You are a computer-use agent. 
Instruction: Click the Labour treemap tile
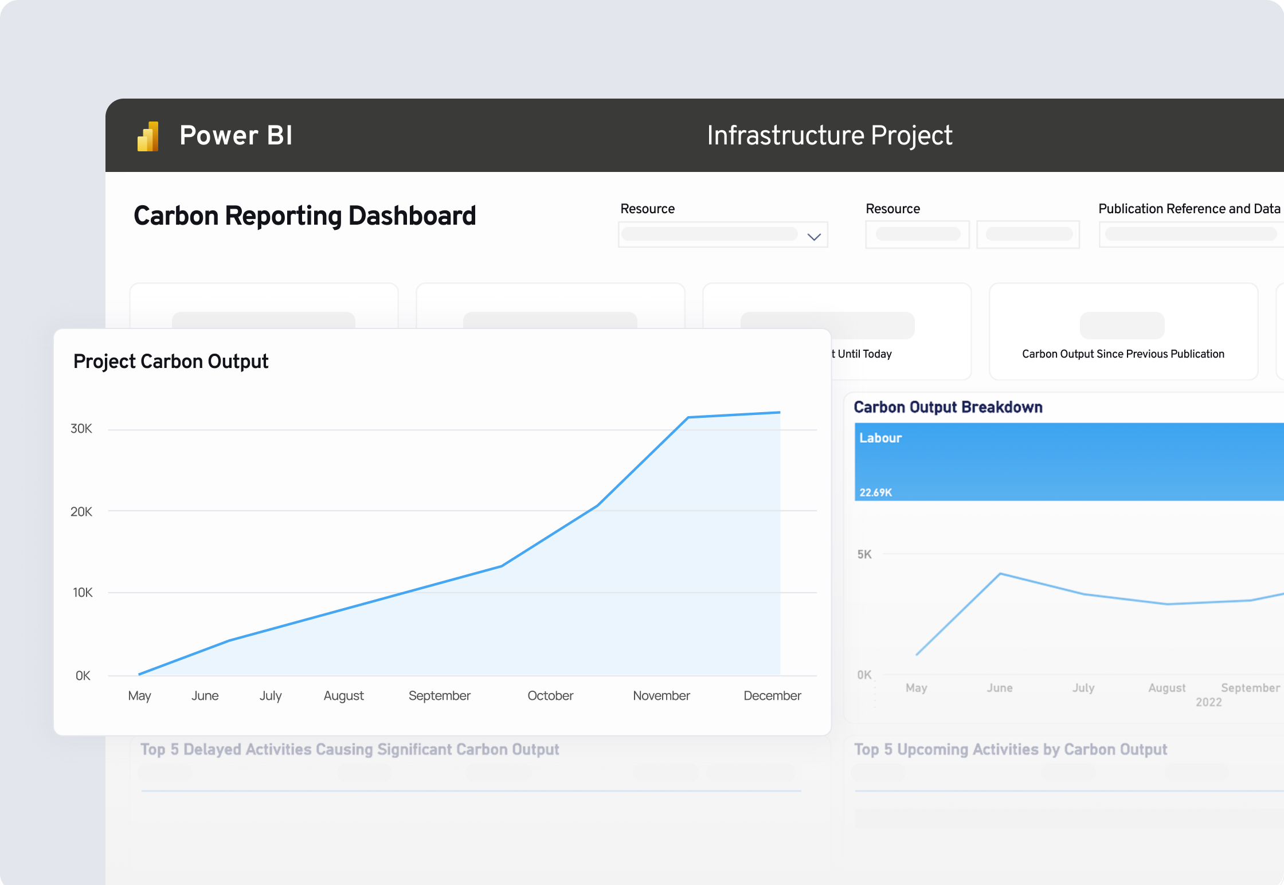click(x=1068, y=462)
